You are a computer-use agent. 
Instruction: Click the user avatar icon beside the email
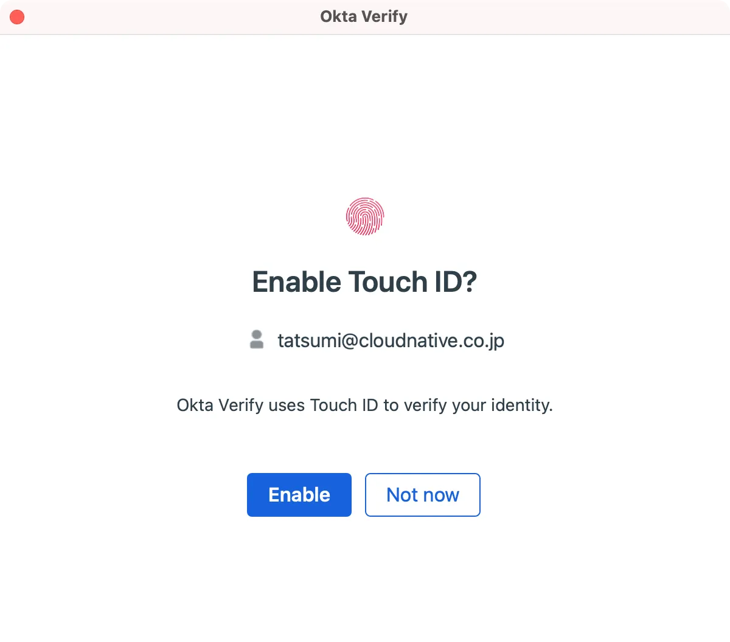[257, 340]
